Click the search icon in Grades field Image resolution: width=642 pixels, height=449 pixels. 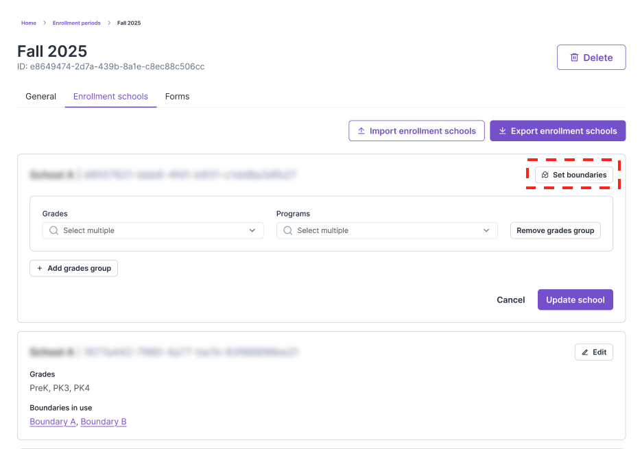click(53, 231)
